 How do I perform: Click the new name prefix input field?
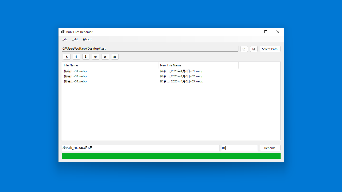(x=141, y=148)
